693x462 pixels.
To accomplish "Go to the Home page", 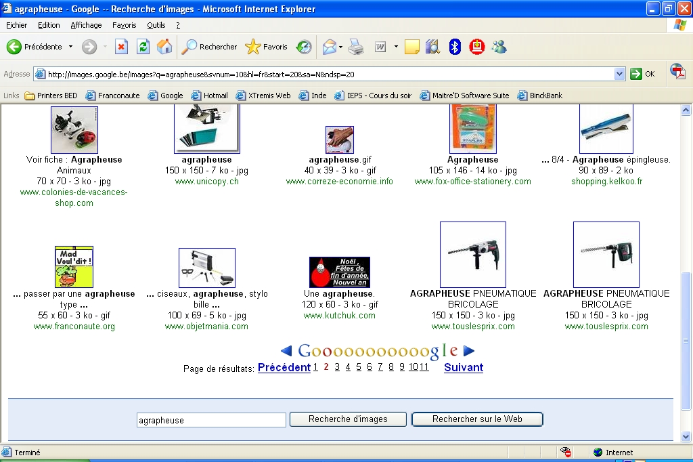I will click(164, 47).
